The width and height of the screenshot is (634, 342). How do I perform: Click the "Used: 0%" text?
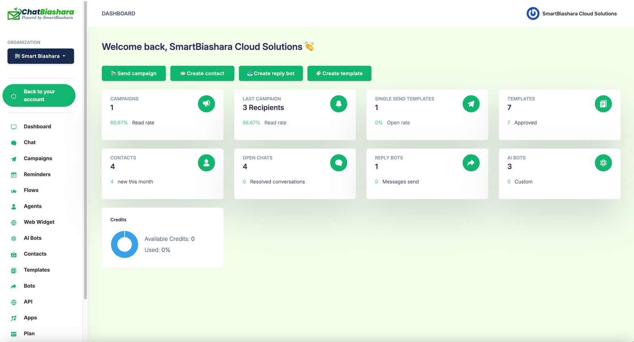157,250
